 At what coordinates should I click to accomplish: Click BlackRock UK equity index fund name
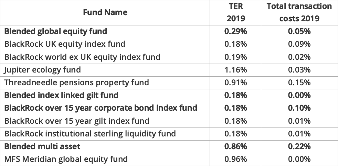click(x=65, y=44)
